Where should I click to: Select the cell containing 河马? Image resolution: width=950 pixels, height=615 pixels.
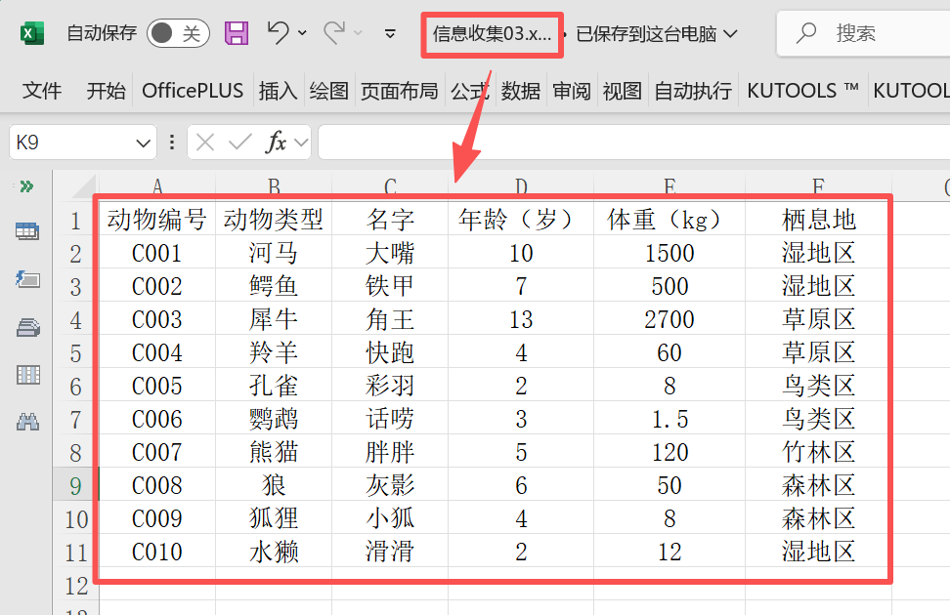click(273, 253)
